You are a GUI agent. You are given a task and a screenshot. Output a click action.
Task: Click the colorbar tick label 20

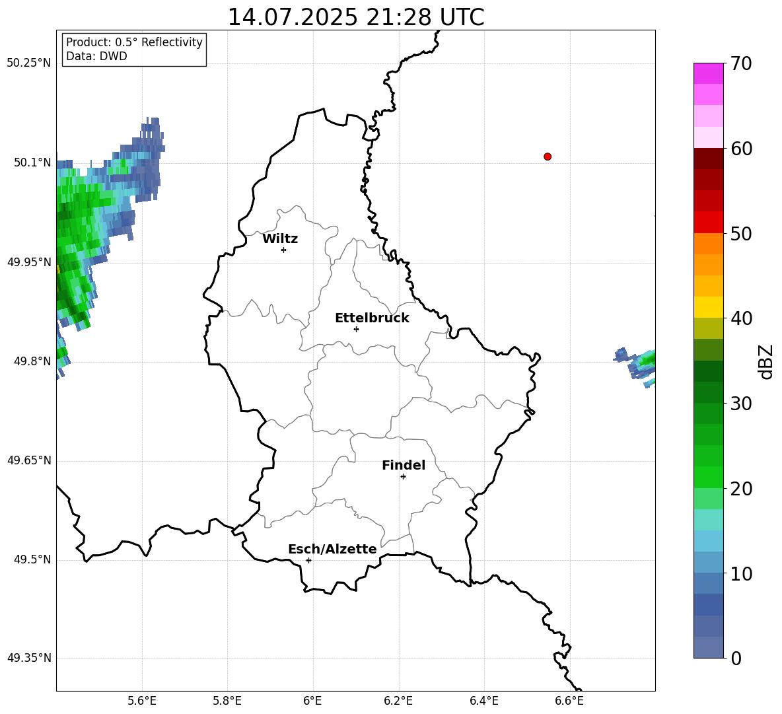click(x=742, y=489)
